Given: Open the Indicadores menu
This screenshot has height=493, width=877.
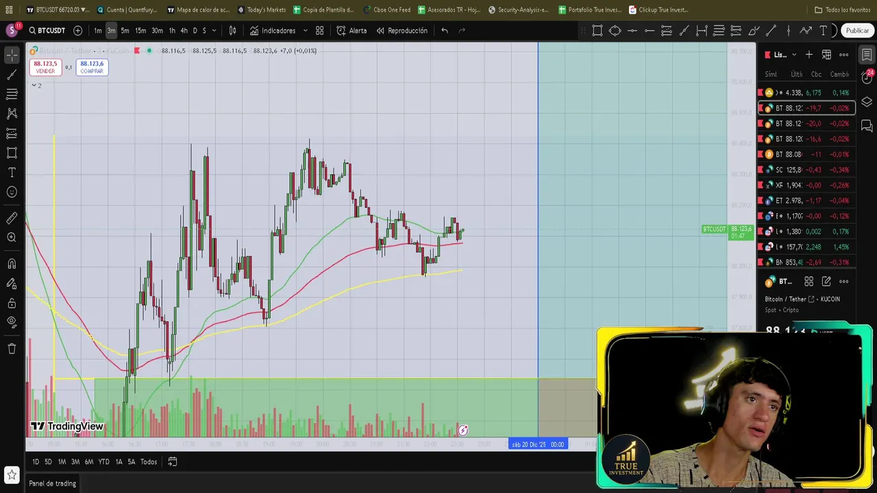Looking at the screenshot, I should click(273, 31).
